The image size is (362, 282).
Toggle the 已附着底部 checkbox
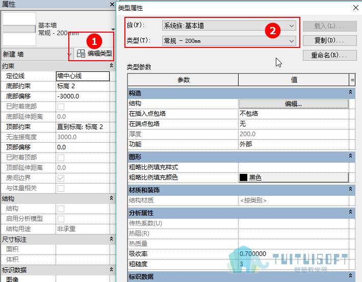pyautogui.click(x=61, y=107)
